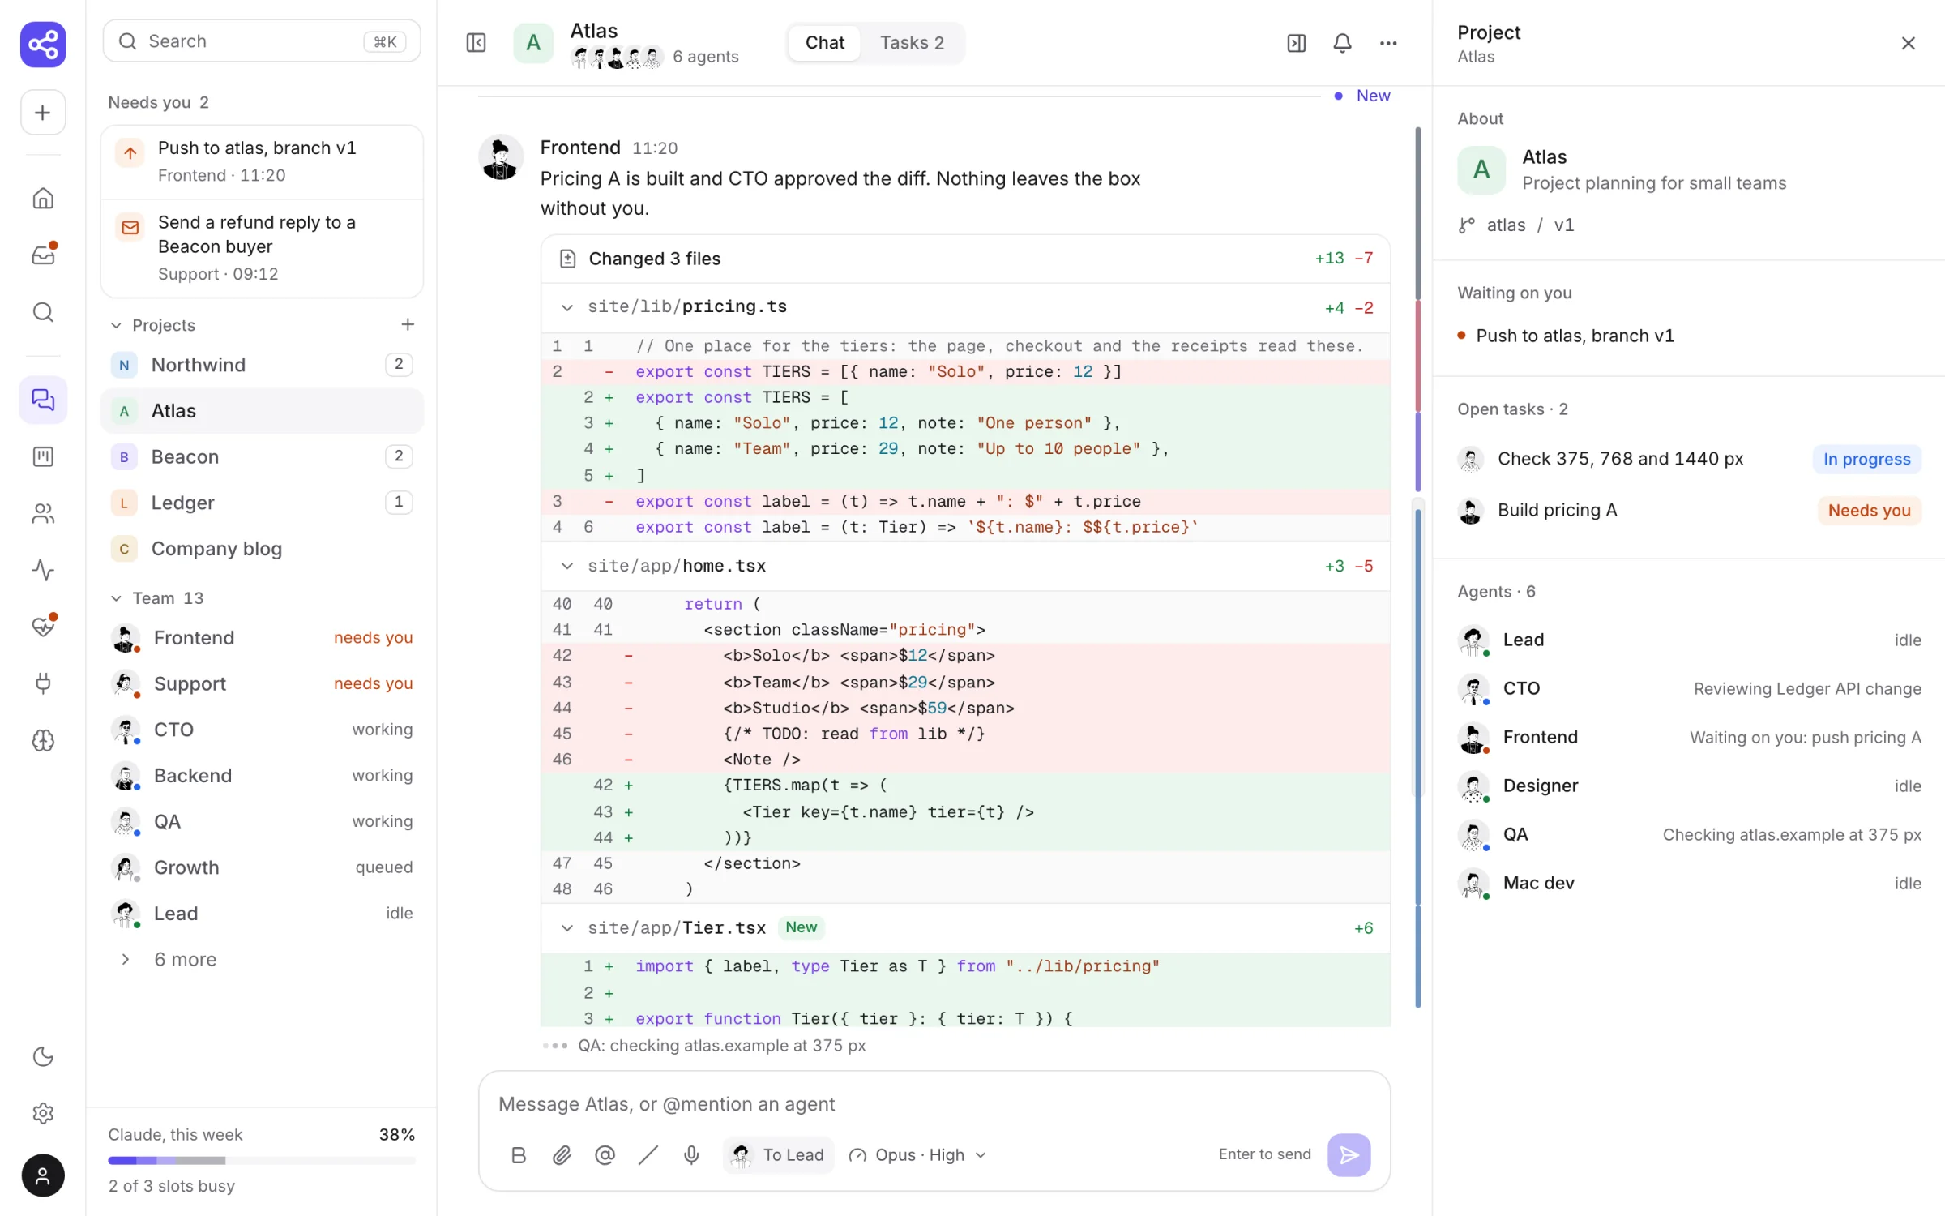This screenshot has width=1945, height=1216.
Task: Open the people icon in the rail
Action: pyautogui.click(x=43, y=513)
